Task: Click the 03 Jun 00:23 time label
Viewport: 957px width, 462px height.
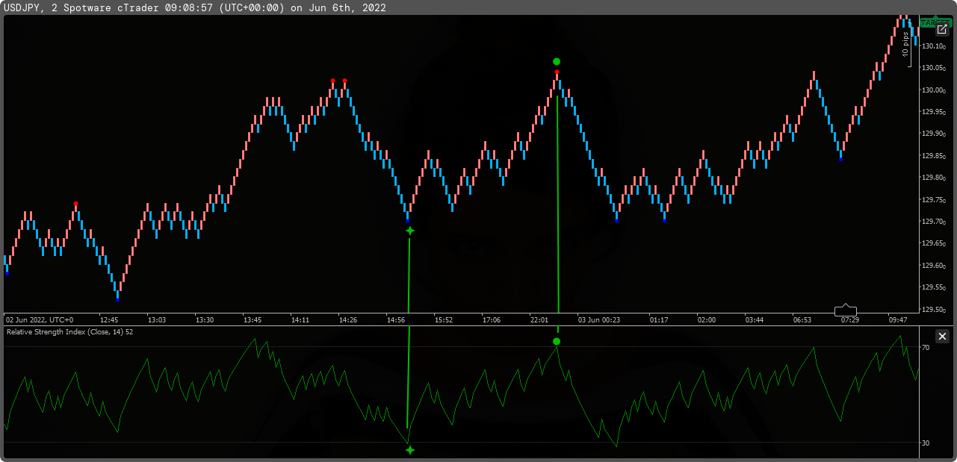Action: coord(598,320)
